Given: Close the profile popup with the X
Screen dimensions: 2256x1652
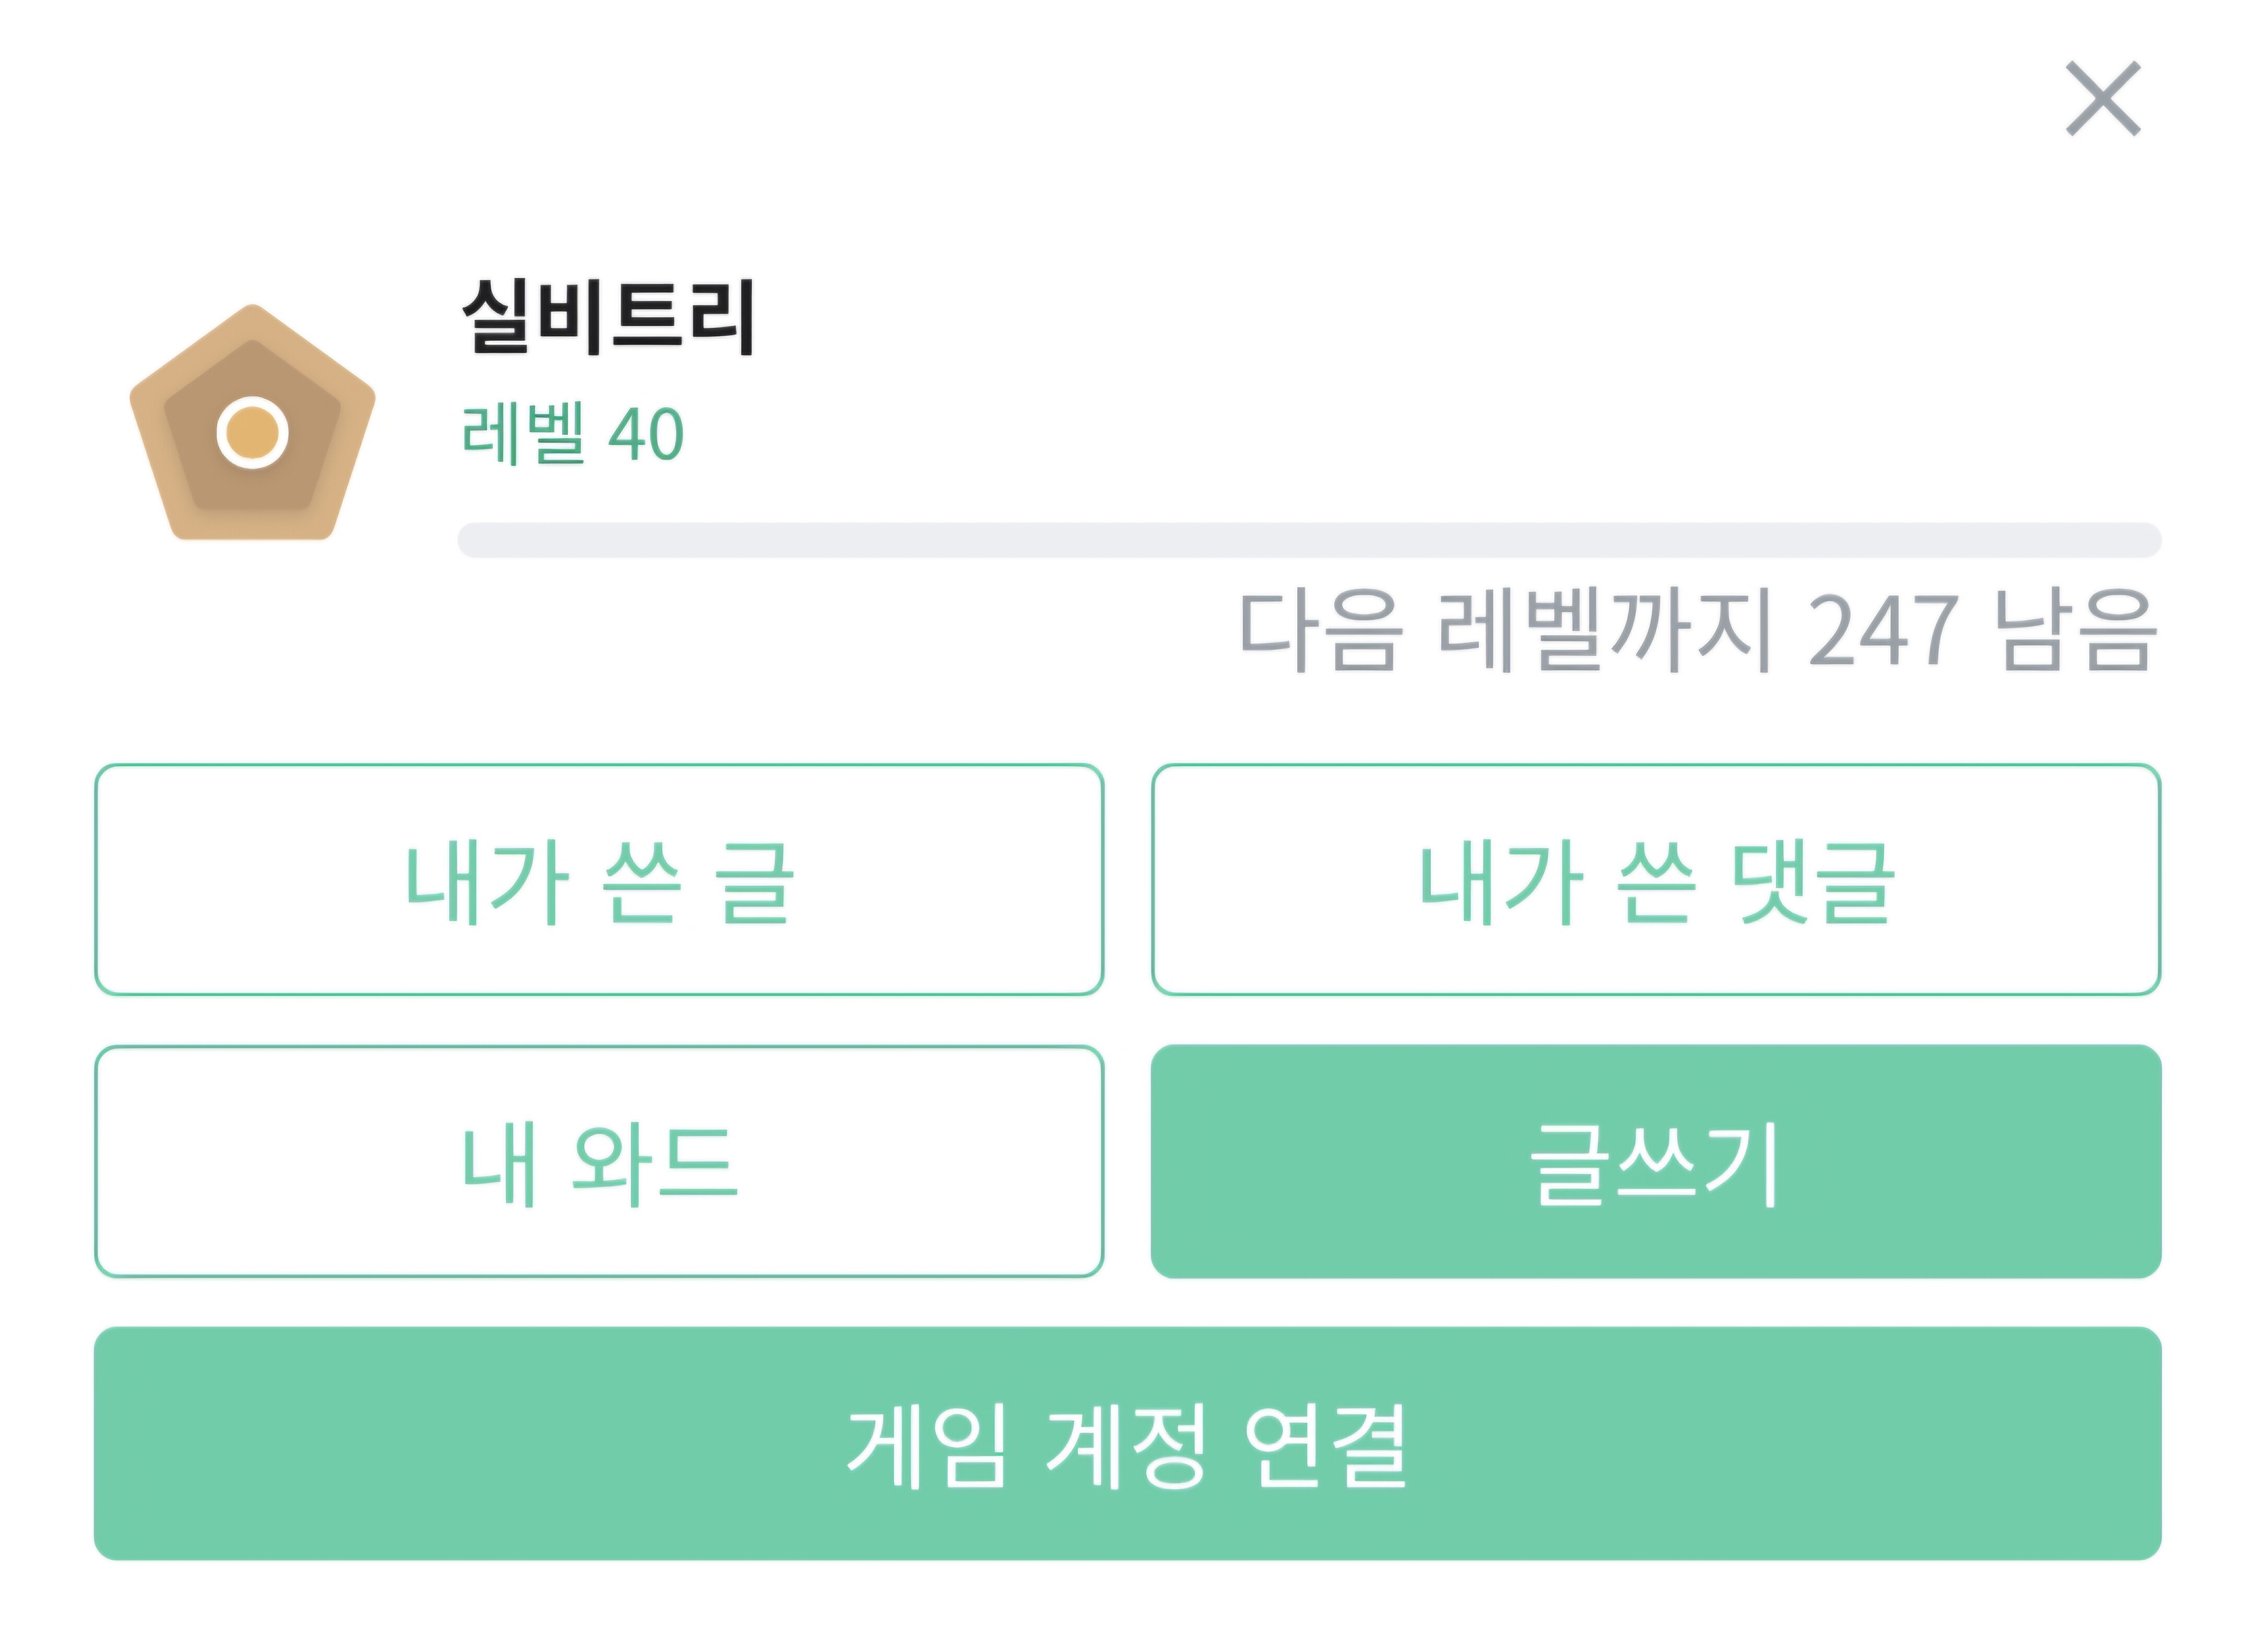Looking at the screenshot, I should pyautogui.click(x=2103, y=98).
